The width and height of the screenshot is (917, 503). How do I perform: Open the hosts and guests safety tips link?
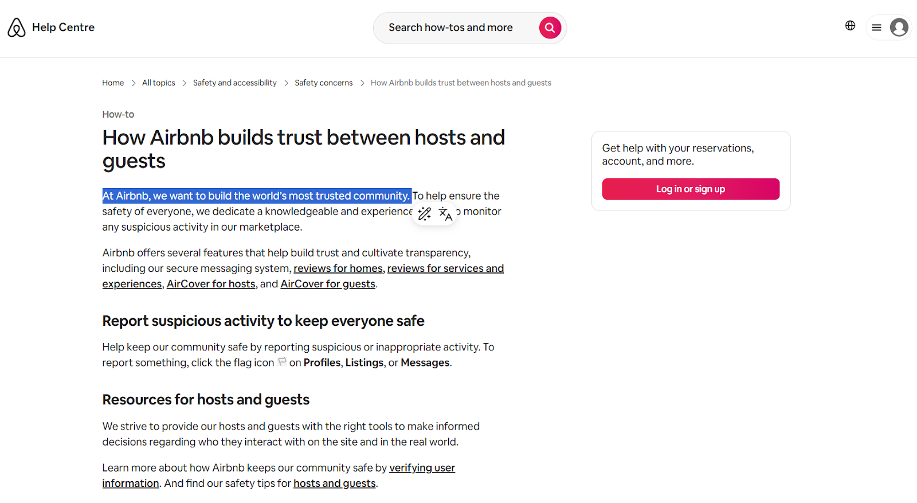click(x=335, y=483)
